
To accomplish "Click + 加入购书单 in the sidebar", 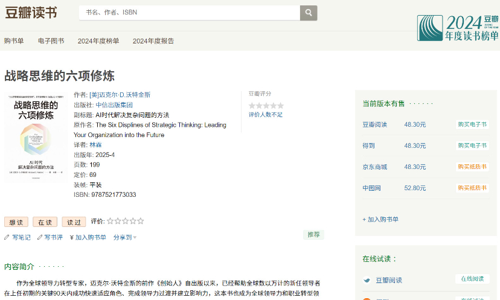I will [x=380, y=219].
